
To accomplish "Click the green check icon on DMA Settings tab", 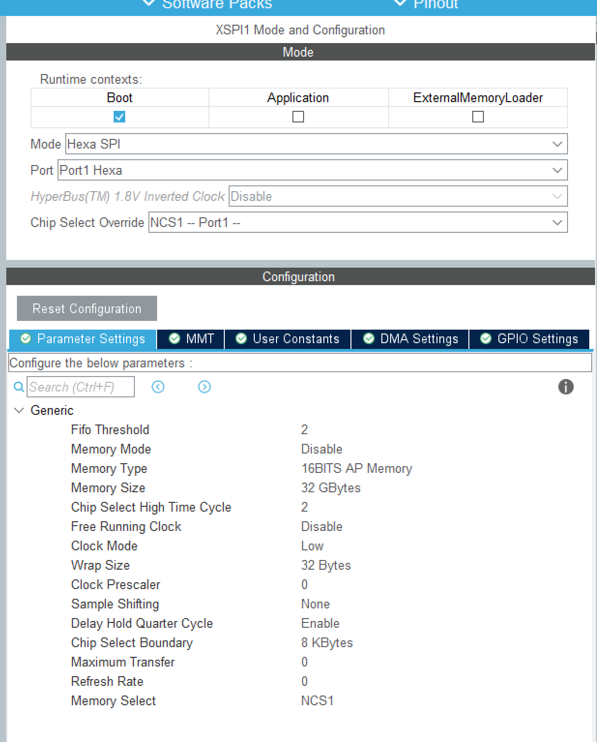I will [x=368, y=338].
